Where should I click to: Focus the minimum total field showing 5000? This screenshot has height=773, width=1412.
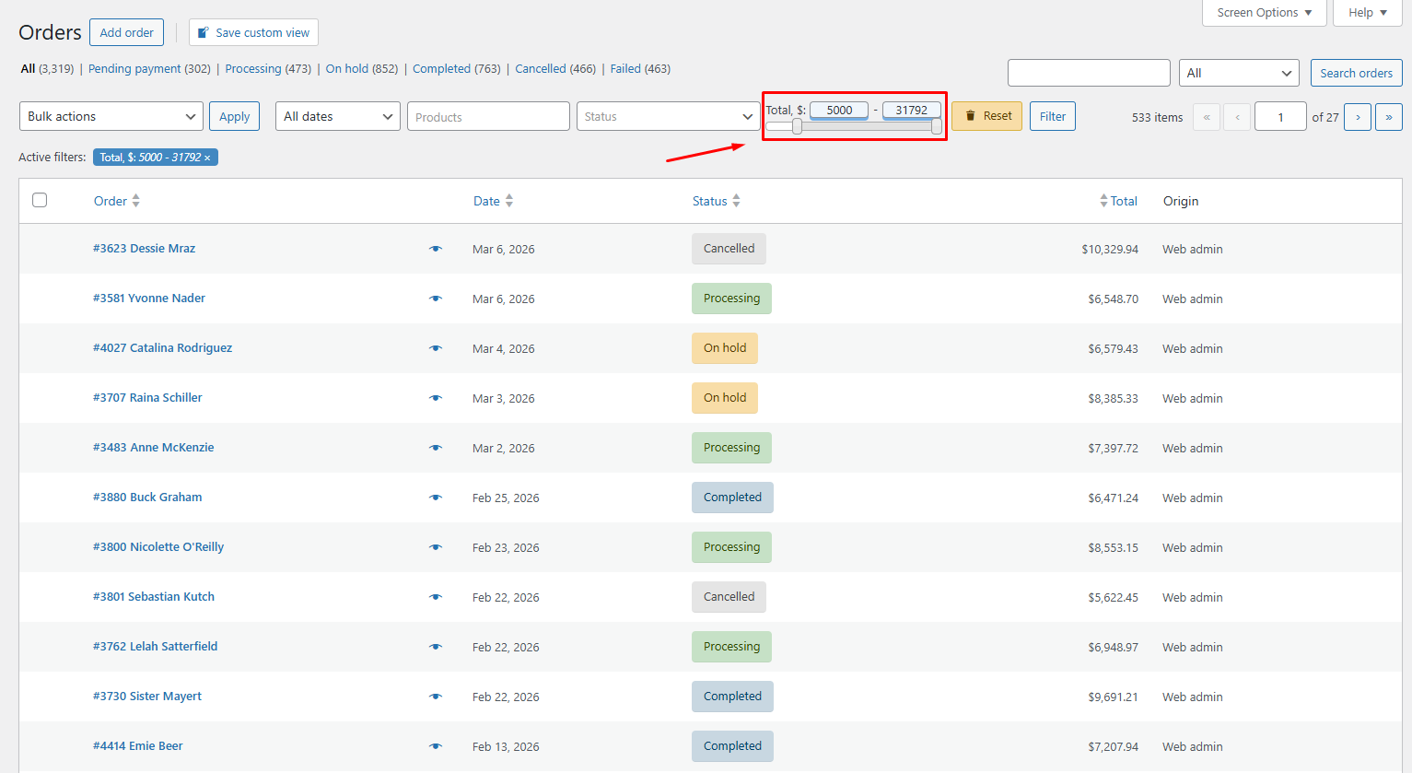pos(839,111)
